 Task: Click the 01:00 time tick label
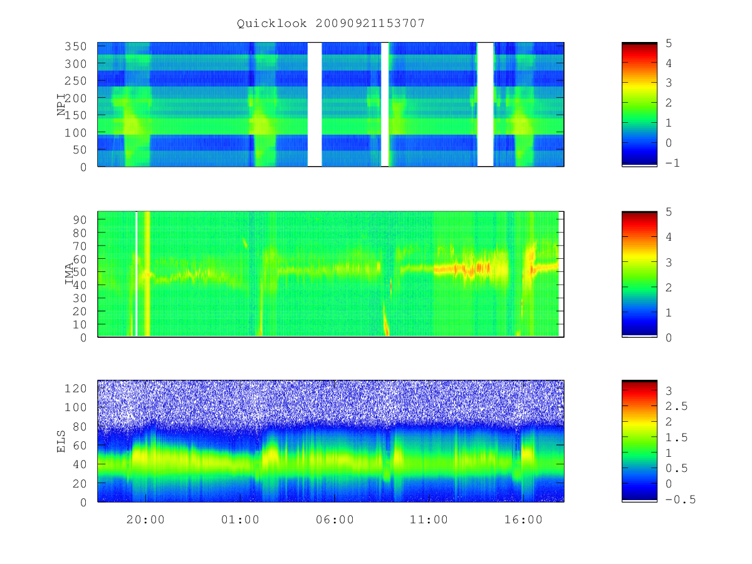click(x=240, y=520)
